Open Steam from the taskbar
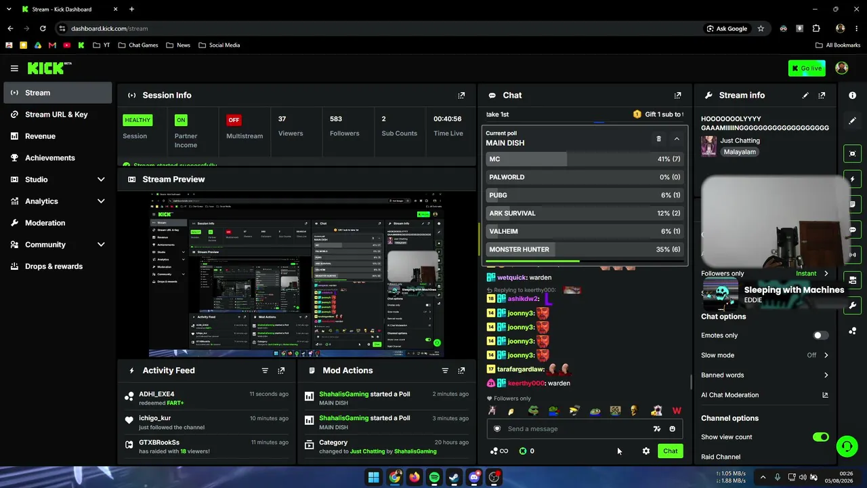Screen dimensions: 867x488 click(454, 477)
